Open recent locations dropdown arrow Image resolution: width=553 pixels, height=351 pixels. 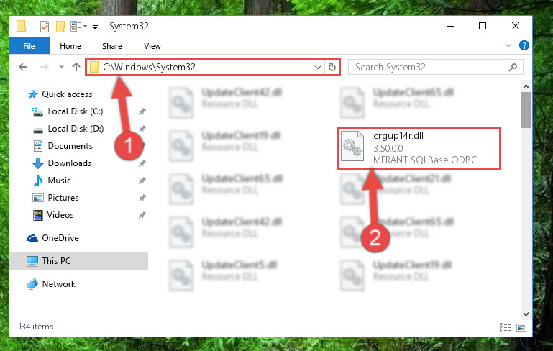[61, 66]
